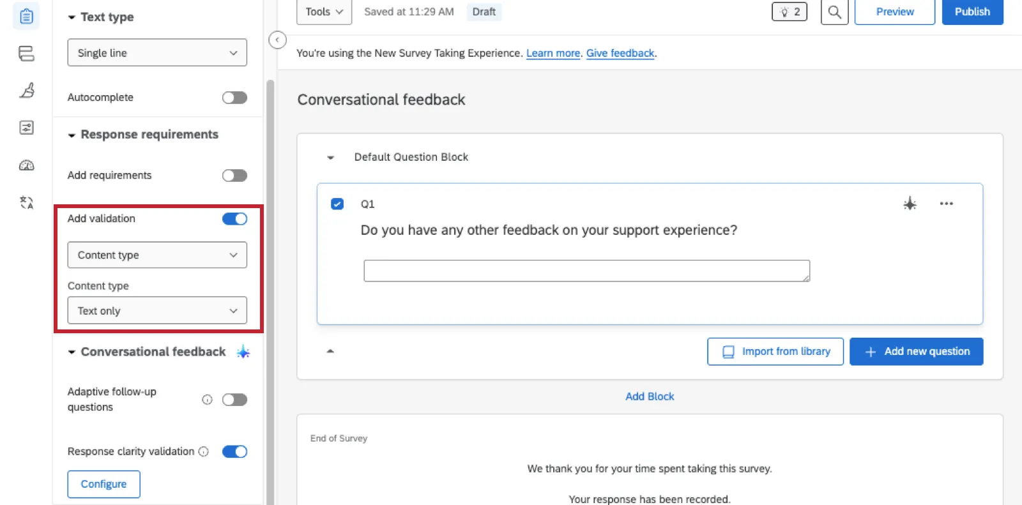
Task: Click the Draft status badge
Action: 484,11
